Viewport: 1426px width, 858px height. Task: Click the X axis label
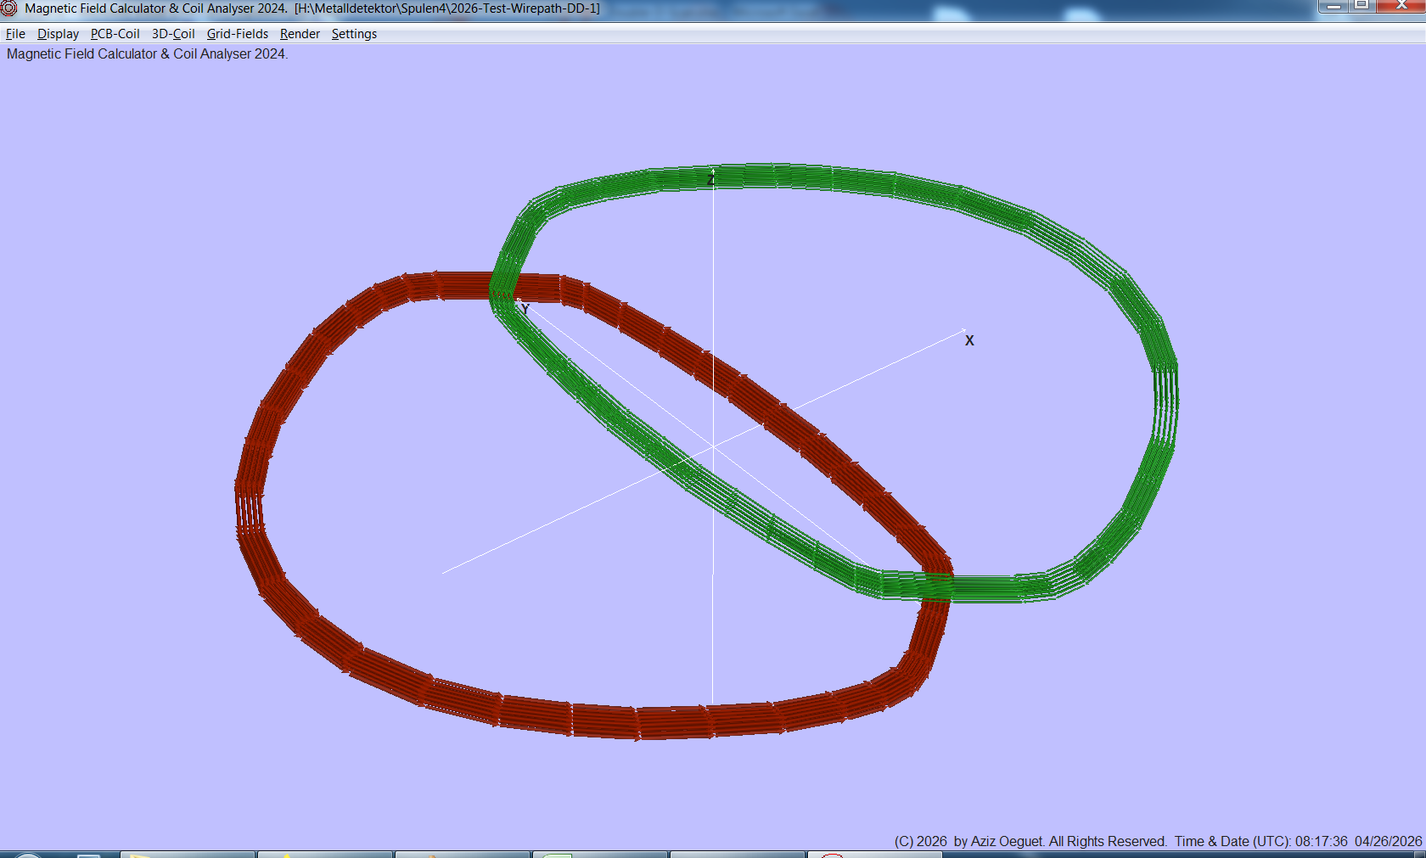point(969,341)
